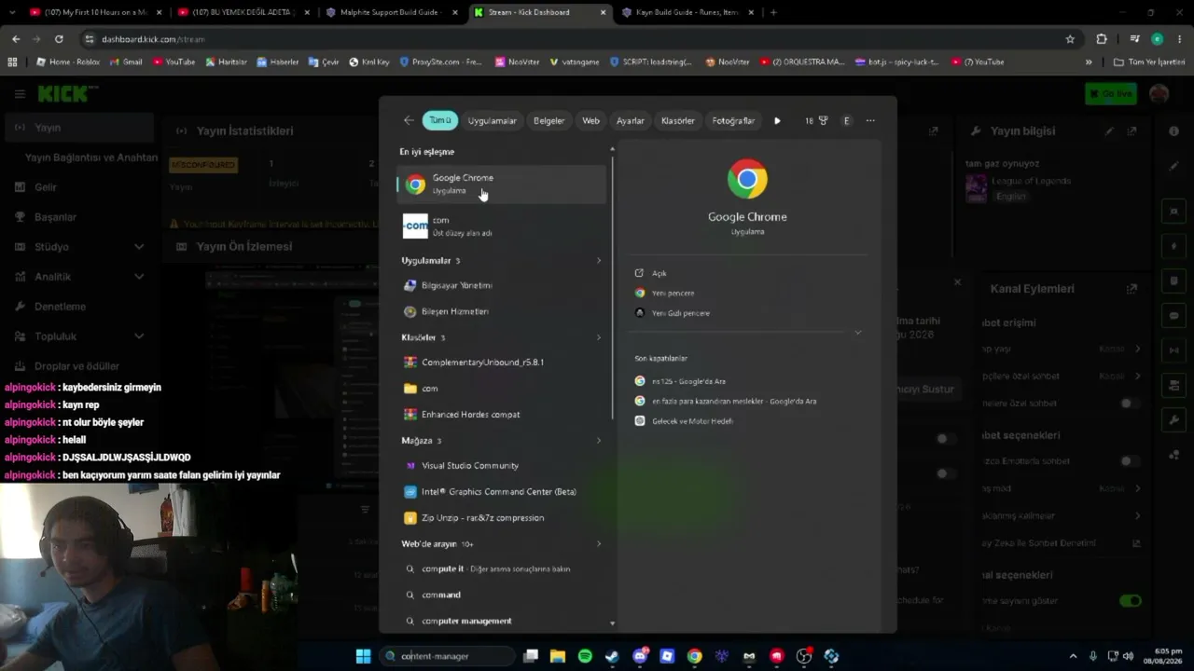Viewport: 1194px width, 671px height.
Task: Open the ComplementaryUnbound_r5.8.1 folder result
Action: coord(502,362)
